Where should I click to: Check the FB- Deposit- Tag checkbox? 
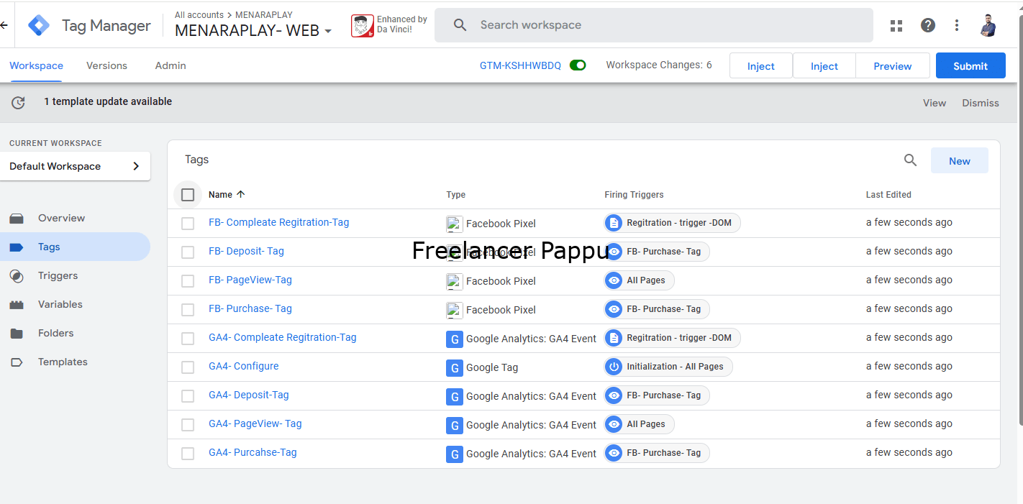click(x=188, y=252)
